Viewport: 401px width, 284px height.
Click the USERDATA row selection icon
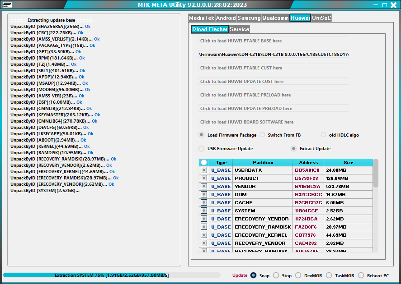(203, 170)
